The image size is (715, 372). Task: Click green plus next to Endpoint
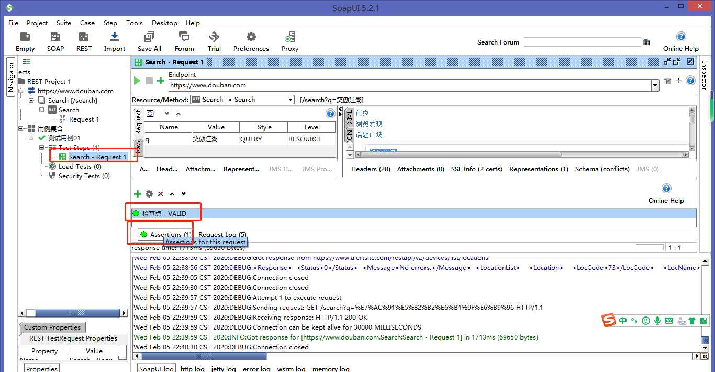tap(161, 81)
